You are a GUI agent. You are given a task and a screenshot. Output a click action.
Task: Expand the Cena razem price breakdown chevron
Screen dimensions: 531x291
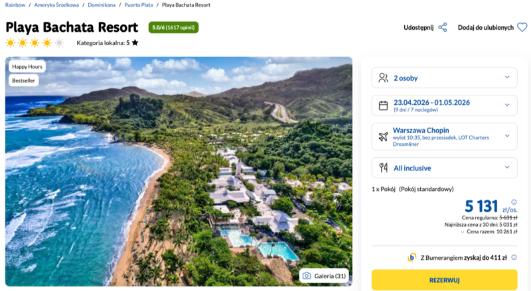[463, 232]
